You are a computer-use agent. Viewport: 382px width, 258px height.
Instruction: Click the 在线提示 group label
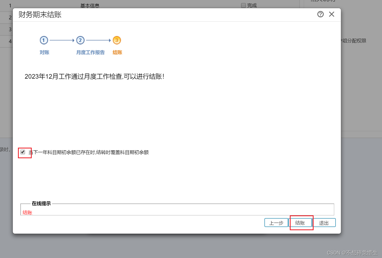pos(41,203)
